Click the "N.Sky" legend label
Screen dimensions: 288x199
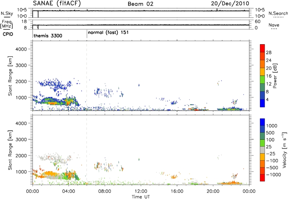(x=7, y=13)
